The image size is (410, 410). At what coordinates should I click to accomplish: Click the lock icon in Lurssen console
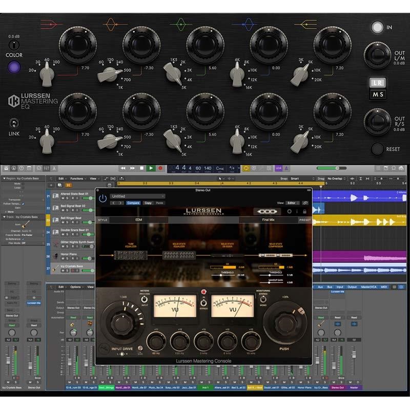(304, 211)
